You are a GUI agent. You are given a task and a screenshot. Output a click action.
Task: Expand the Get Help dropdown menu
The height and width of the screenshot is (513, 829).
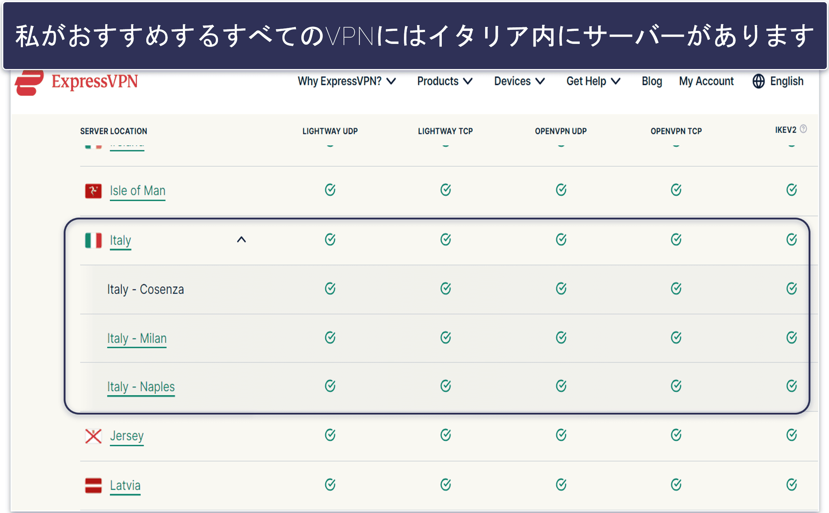(x=593, y=81)
